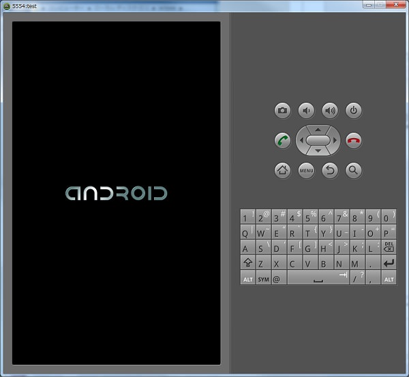Click the I key
Image resolution: width=409 pixels, height=377 pixels.
coord(357,231)
